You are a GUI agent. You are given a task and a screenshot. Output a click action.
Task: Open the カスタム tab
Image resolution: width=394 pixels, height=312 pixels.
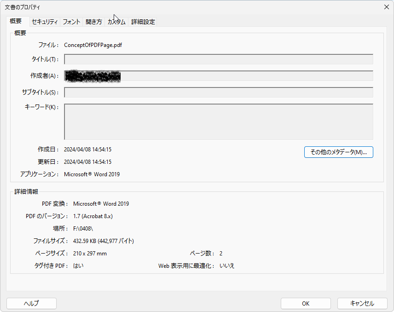coord(116,22)
